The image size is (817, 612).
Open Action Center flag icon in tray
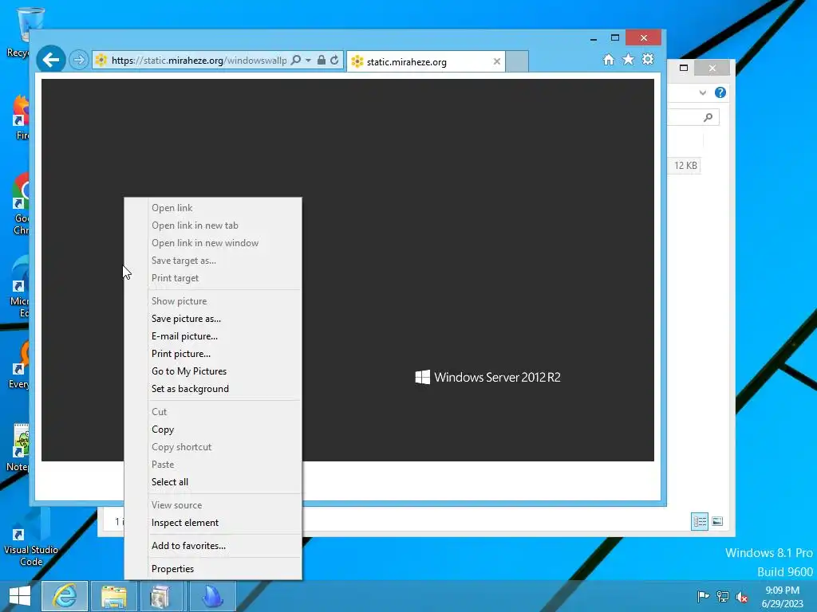(x=703, y=596)
